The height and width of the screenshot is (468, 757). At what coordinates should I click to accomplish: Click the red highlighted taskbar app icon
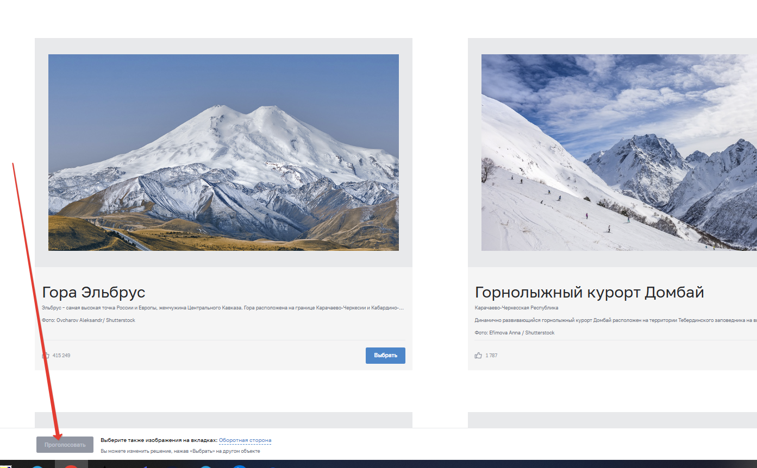[71, 465]
